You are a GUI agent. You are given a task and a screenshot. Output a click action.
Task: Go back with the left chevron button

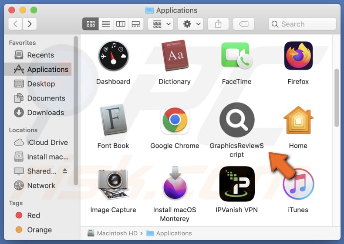tap(15, 23)
